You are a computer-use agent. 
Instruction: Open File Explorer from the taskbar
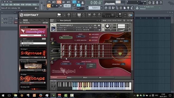pyautogui.click(x=15, y=95)
